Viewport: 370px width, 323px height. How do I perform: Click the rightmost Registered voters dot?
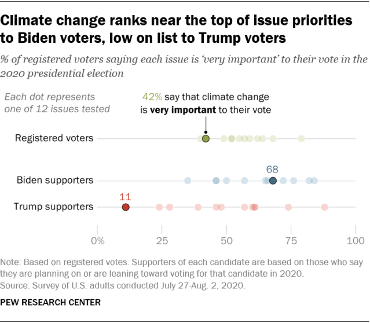301,139
